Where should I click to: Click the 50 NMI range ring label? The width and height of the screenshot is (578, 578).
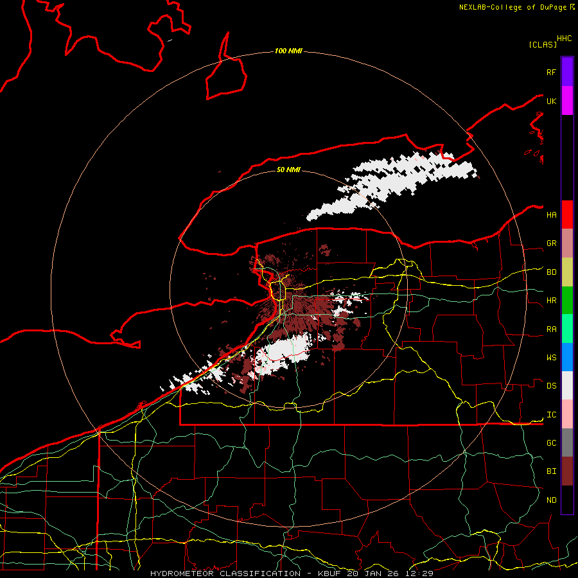[288, 170]
